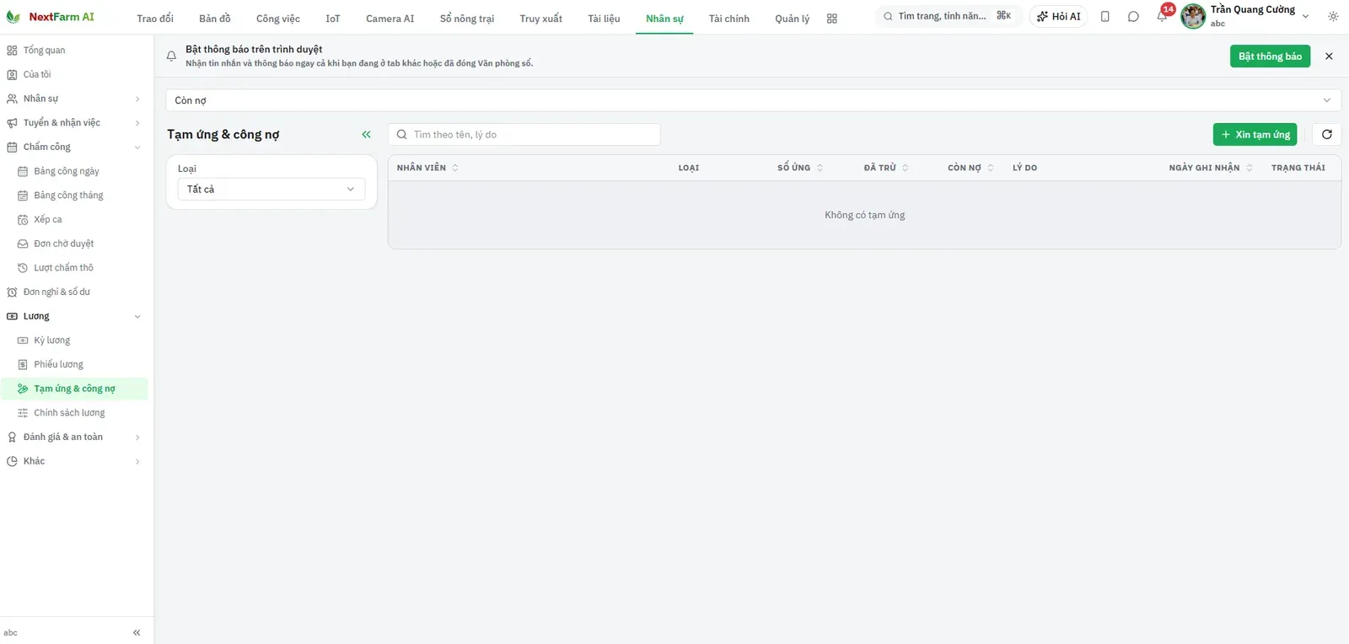Click the Tìm theo tên, lý do search field
Viewport: 1349px width, 644px height.
tap(524, 135)
